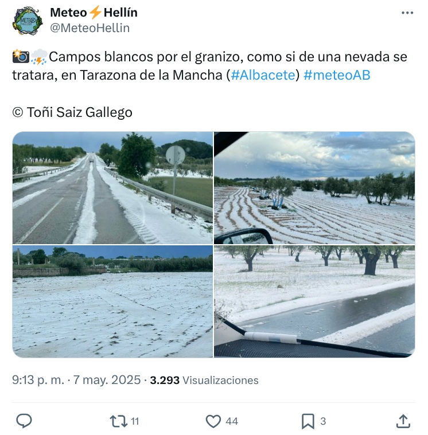This screenshot has height=435, width=428.
Task: Click the retweet count 11
Action: [x=135, y=421]
